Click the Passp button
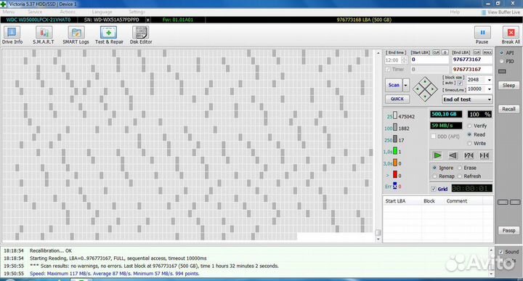The width and height of the screenshot is (523, 281). (508, 230)
